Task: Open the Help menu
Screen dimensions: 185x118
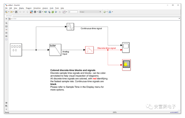Action: (62, 8)
